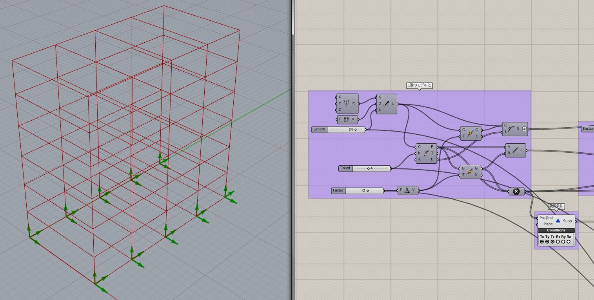Click the V output of Unit X
The image size is (594, 300).
pyautogui.click(x=413, y=190)
